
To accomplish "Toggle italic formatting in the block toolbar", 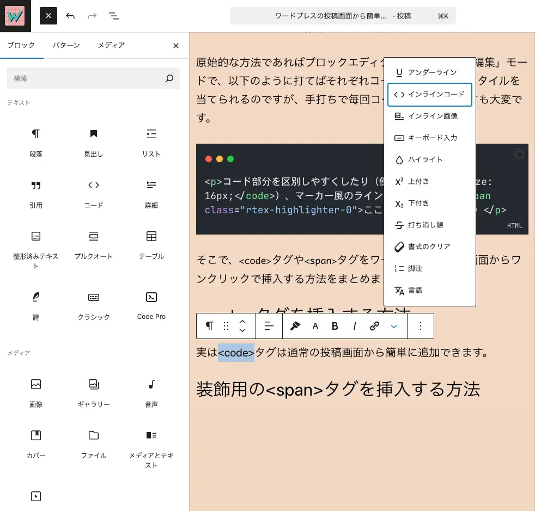I will [355, 325].
